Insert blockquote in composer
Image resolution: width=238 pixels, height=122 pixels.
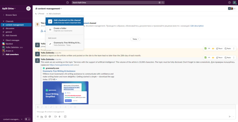pos(65,107)
